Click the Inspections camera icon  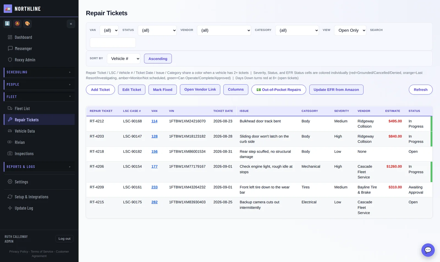(x=10, y=154)
